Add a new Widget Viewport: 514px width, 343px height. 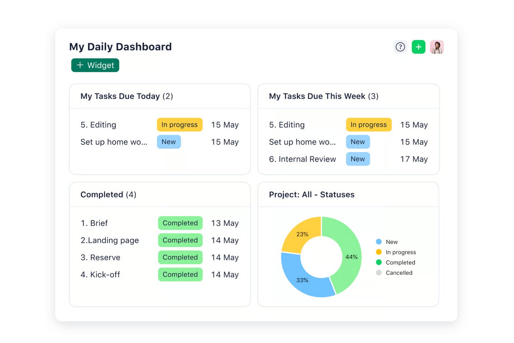(x=95, y=65)
